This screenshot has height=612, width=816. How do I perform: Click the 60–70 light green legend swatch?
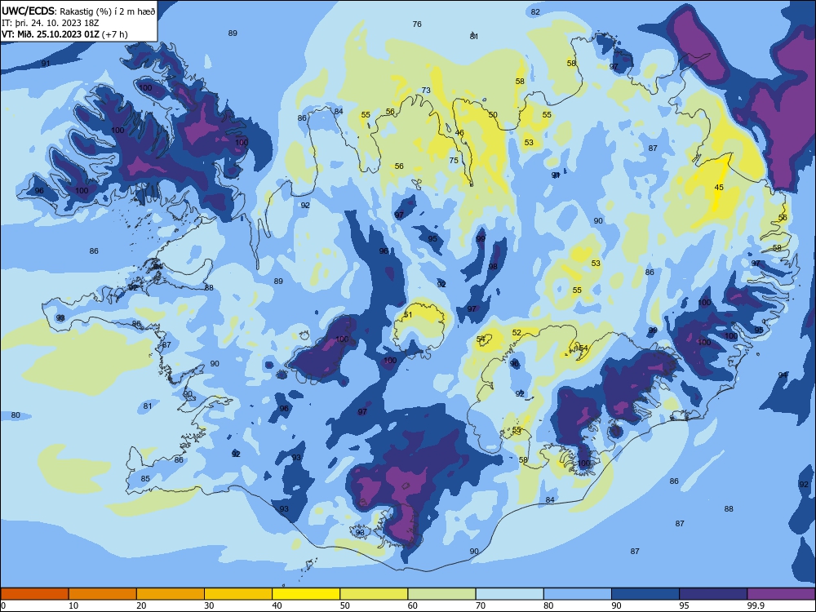tap(441, 594)
